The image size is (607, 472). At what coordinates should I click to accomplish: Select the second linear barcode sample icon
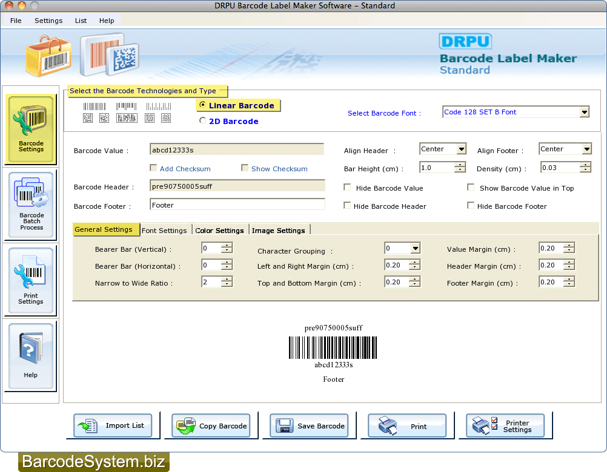tap(126, 107)
